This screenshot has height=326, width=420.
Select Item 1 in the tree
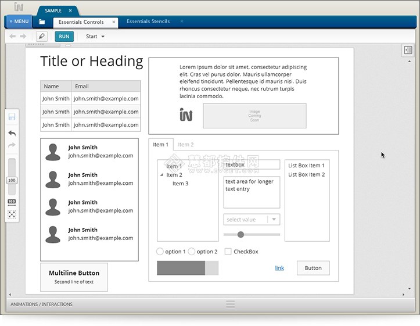pyautogui.click(x=174, y=166)
